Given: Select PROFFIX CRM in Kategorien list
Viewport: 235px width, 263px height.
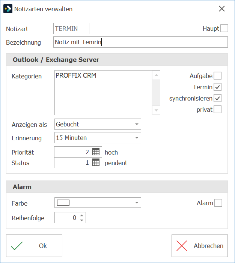Looking at the screenshot, I should (x=76, y=75).
